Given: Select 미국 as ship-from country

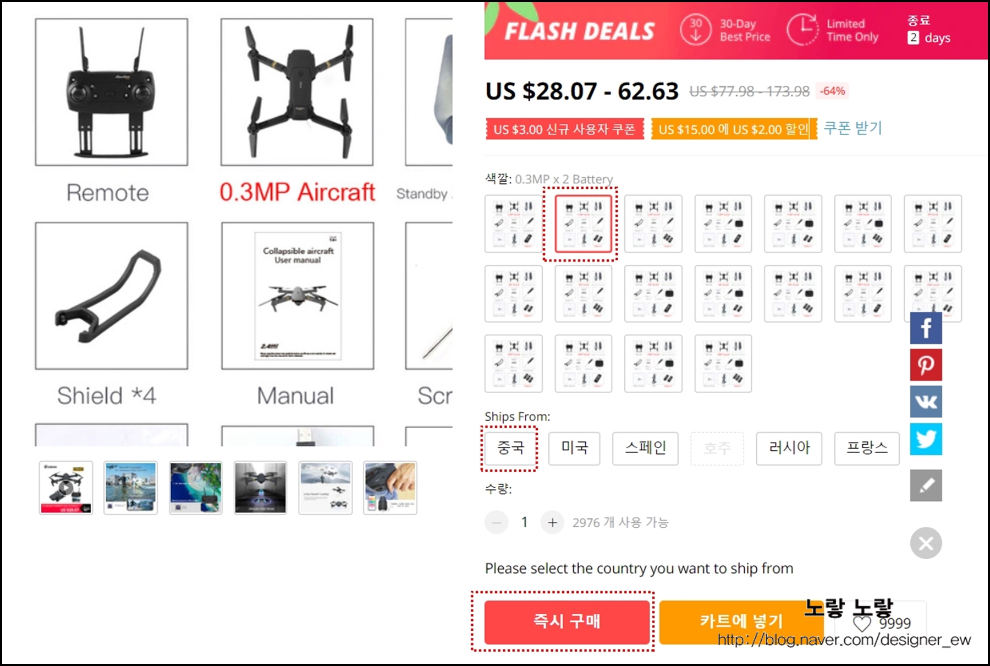Looking at the screenshot, I should [574, 448].
